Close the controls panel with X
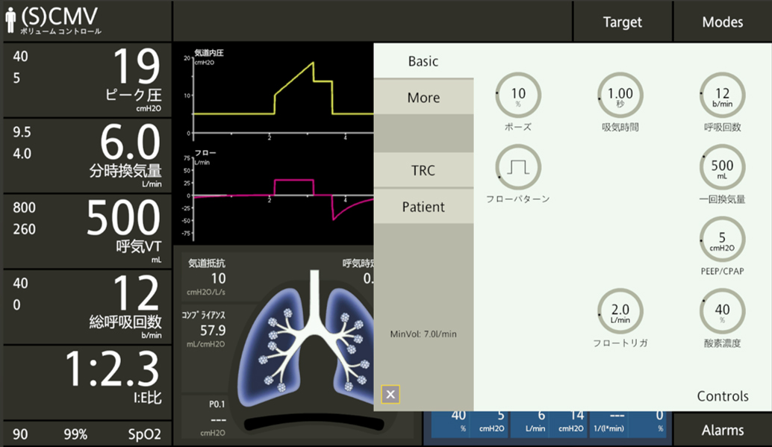Image resolution: width=772 pixels, height=447 pixels. point(390,394)
